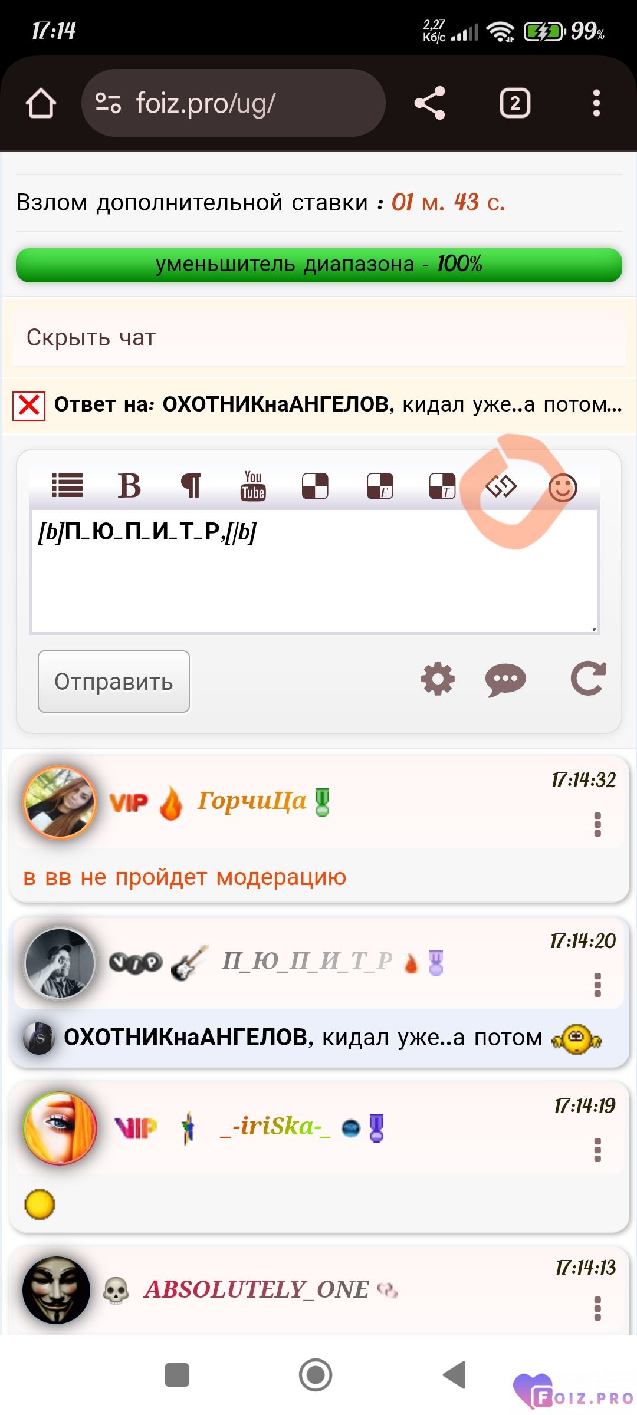Insert link using chain-link toolbar icon
The image size is (637, 1415).
(501, 486)
